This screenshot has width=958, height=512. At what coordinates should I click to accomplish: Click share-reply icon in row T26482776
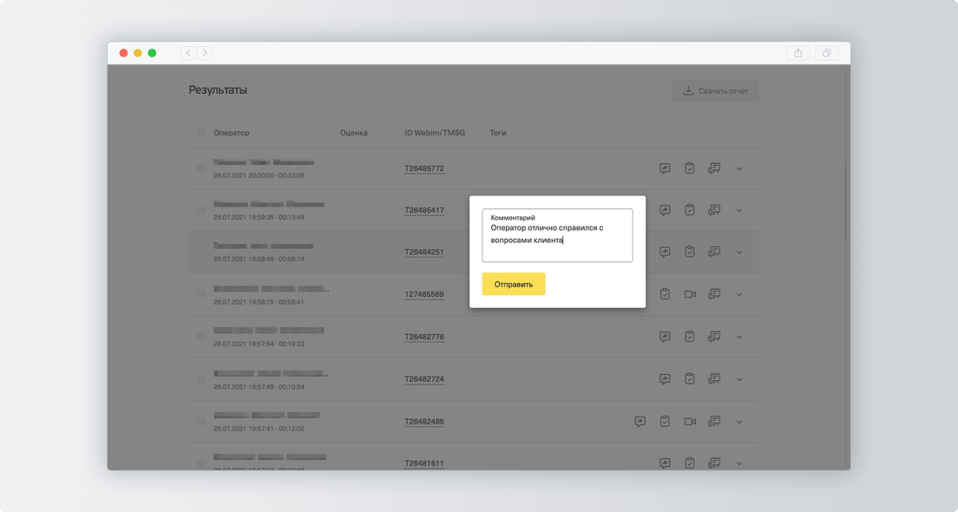pos(665,337)
